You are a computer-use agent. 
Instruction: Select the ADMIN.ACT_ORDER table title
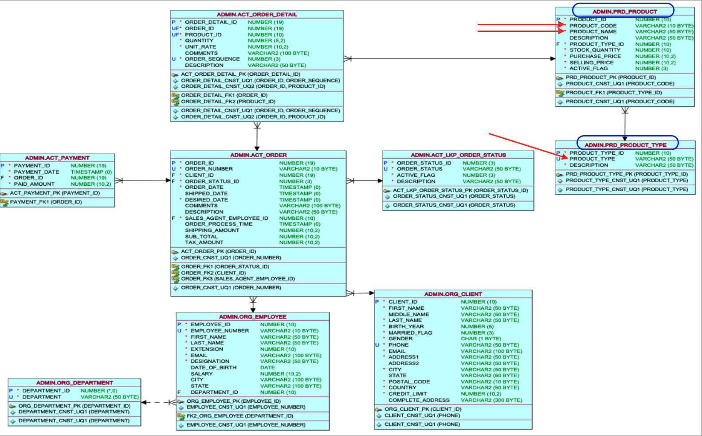pyautogui.click(x=259, y=155)
